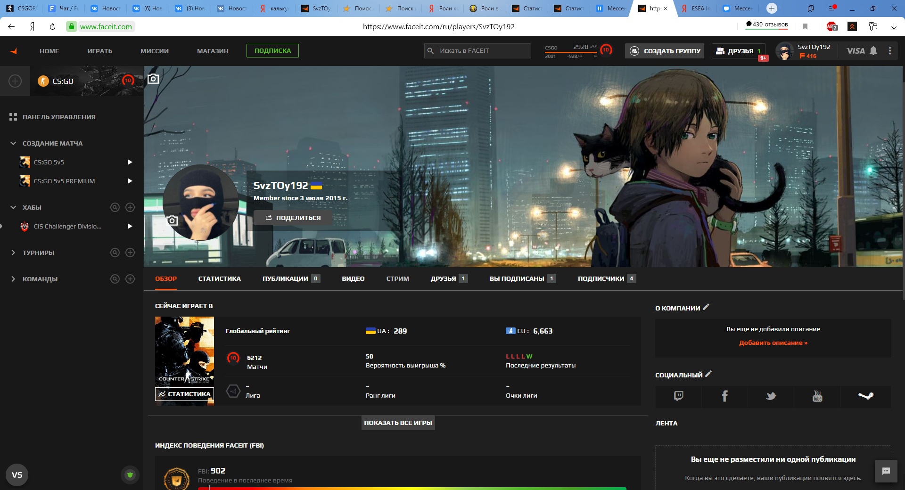Click the green anti-cheat shield icon
Viewport: 905px width, 490px height.
[130, 475]
